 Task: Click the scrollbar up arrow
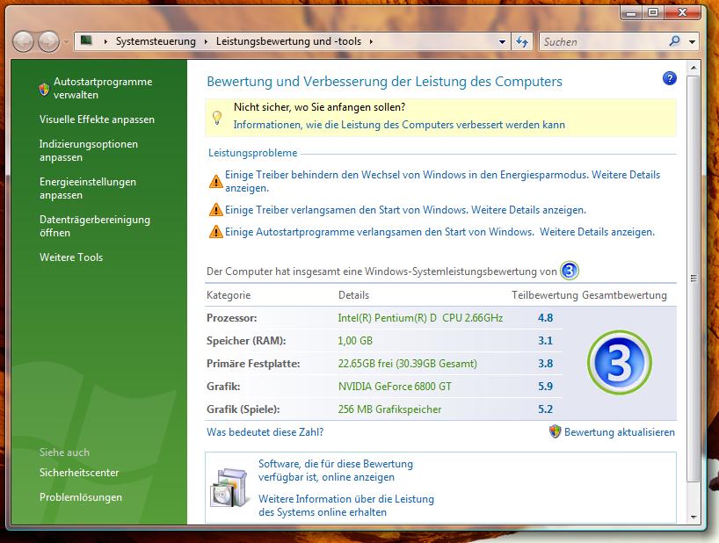click(x=694, y=68)
